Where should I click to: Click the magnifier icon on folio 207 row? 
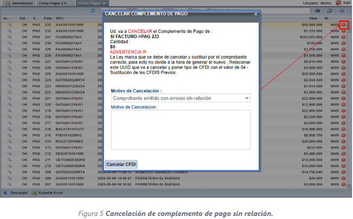(10, 184)
